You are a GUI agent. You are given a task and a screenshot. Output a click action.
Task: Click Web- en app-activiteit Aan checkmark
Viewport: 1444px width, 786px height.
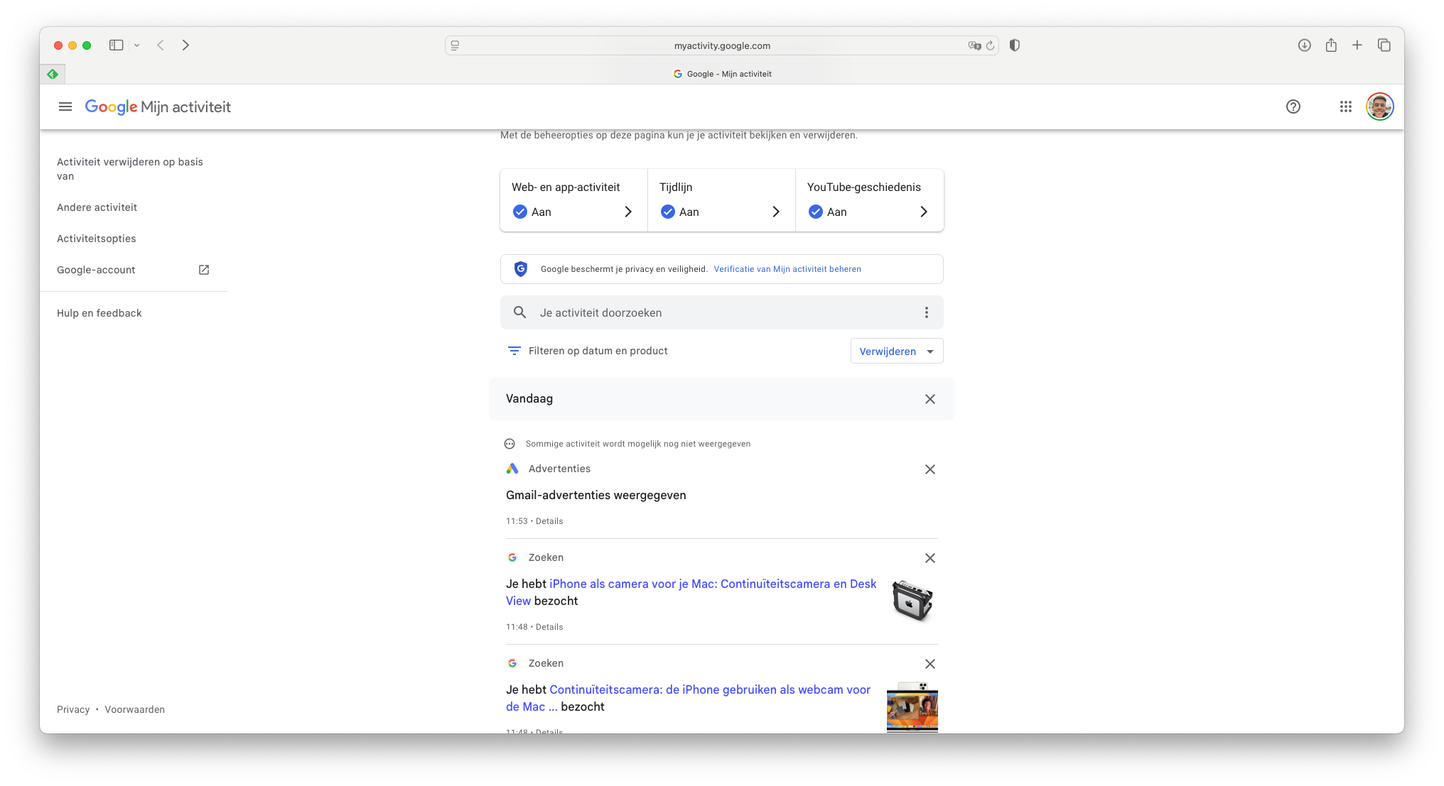click(x=520, y=212)
